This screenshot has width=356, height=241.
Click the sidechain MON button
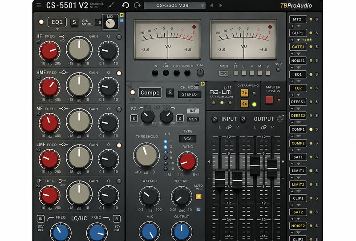tap(193, 119)
